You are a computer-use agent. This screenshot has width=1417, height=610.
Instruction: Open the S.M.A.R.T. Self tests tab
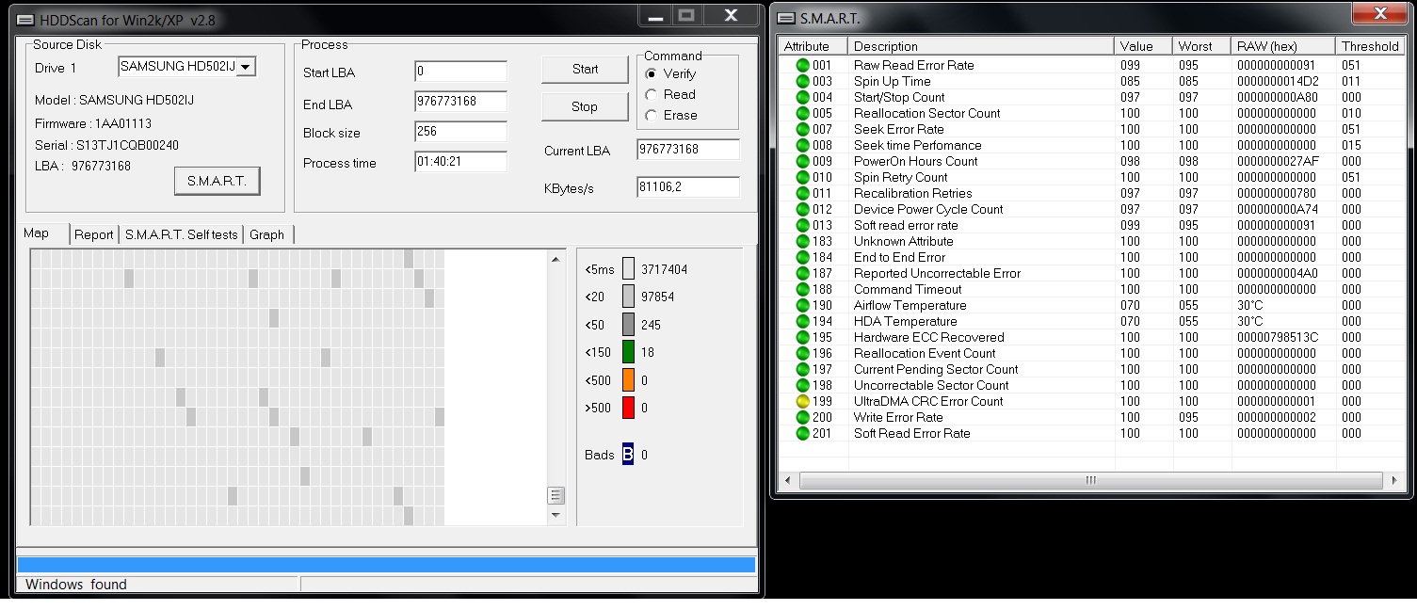[x=182, y=234]
